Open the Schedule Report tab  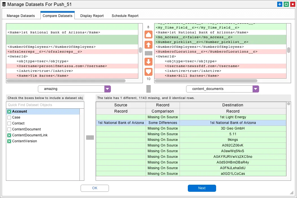pos(125,16)
